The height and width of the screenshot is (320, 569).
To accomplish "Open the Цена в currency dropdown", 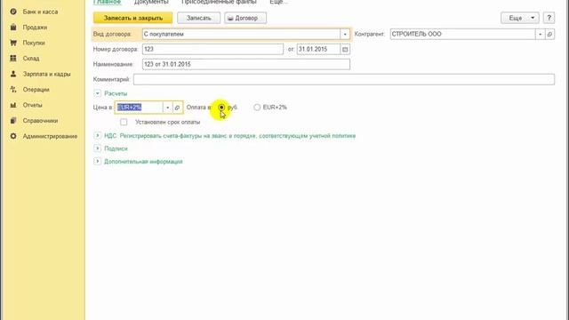I will (167, 108).
